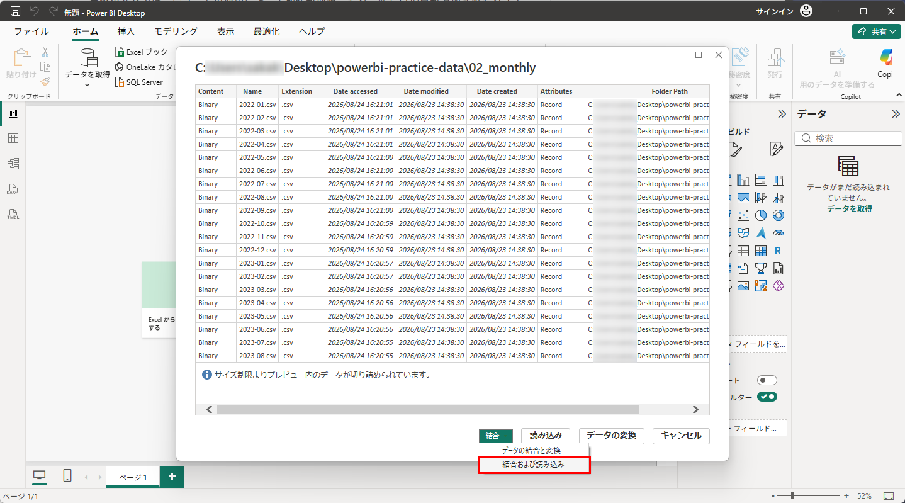
Task: Select the ページ 1 page tab
Action: pos(133,477)
